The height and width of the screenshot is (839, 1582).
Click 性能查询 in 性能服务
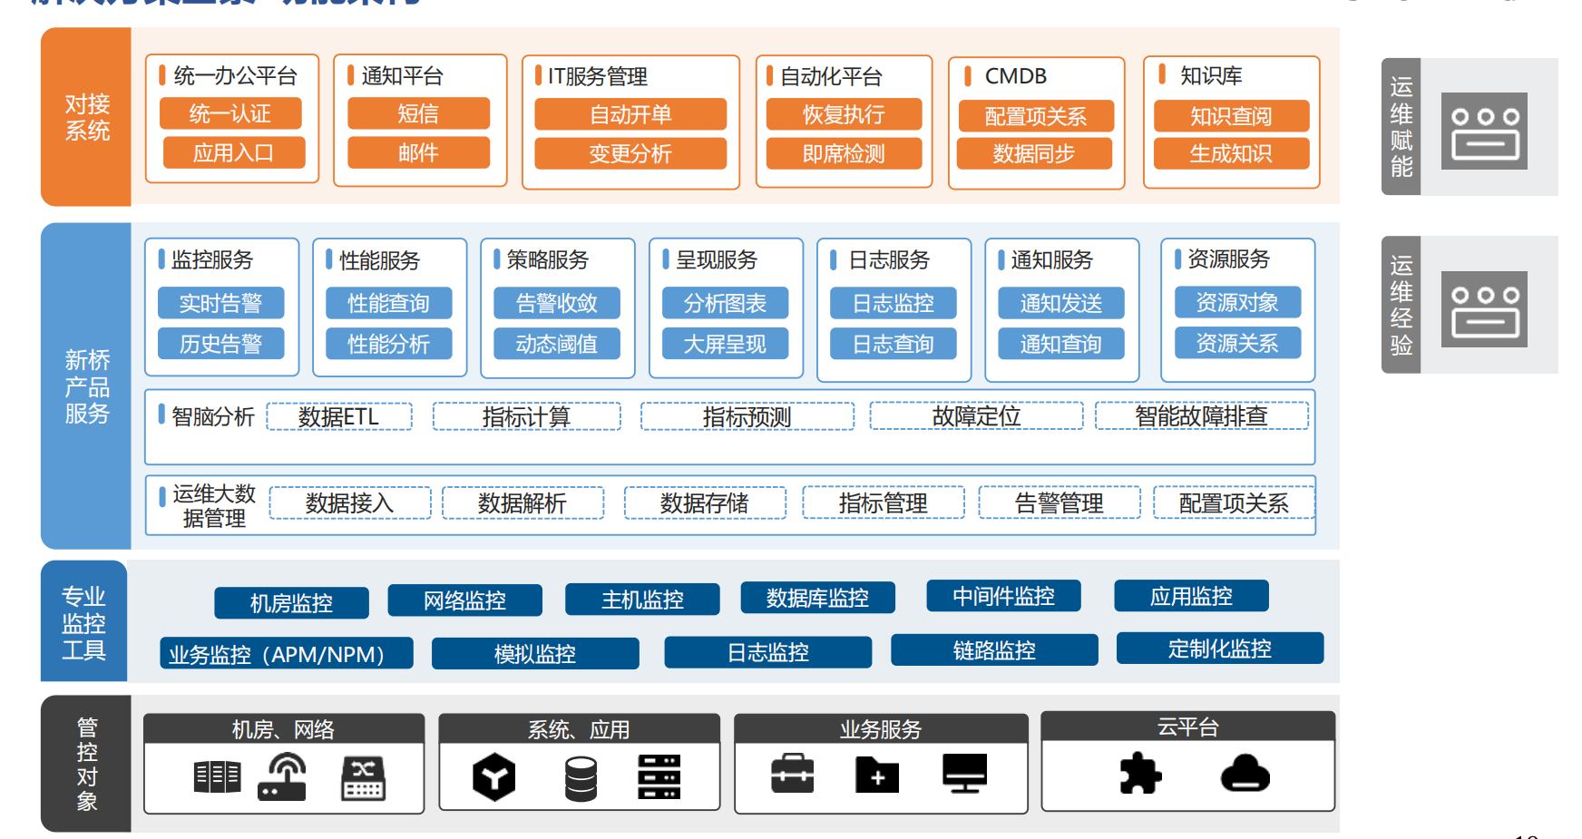click(x=388, y=303)
